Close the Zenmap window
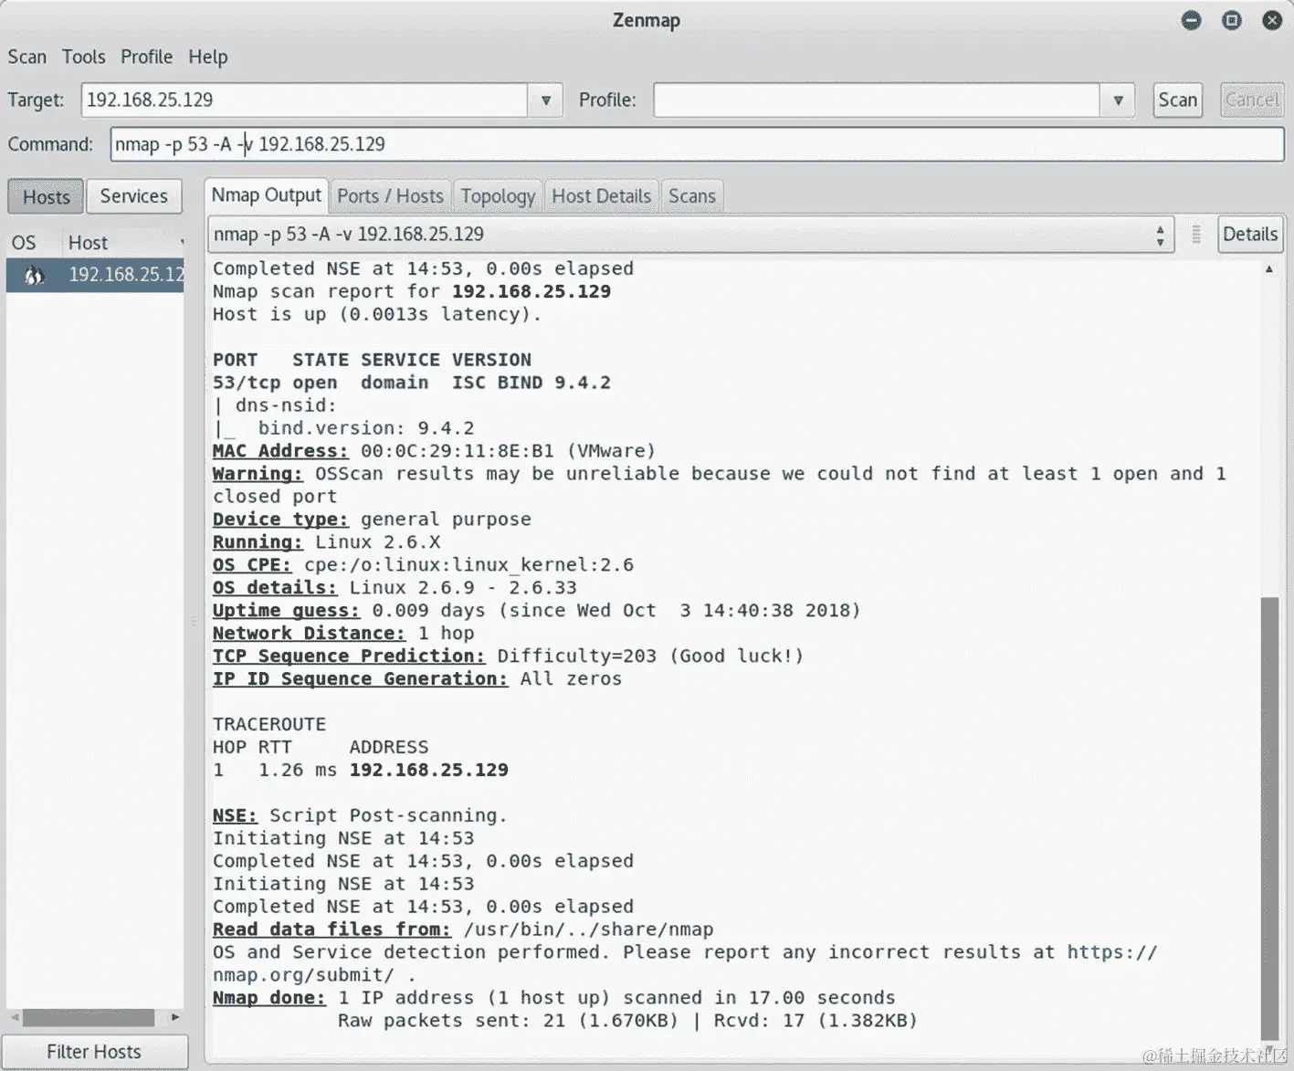1294x1071 pixels. (x=1272, y=20)
